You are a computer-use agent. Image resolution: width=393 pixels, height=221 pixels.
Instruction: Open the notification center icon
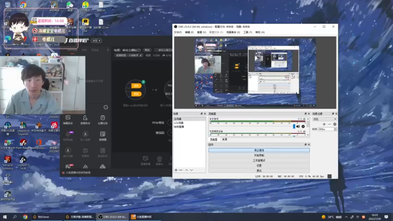386,217
